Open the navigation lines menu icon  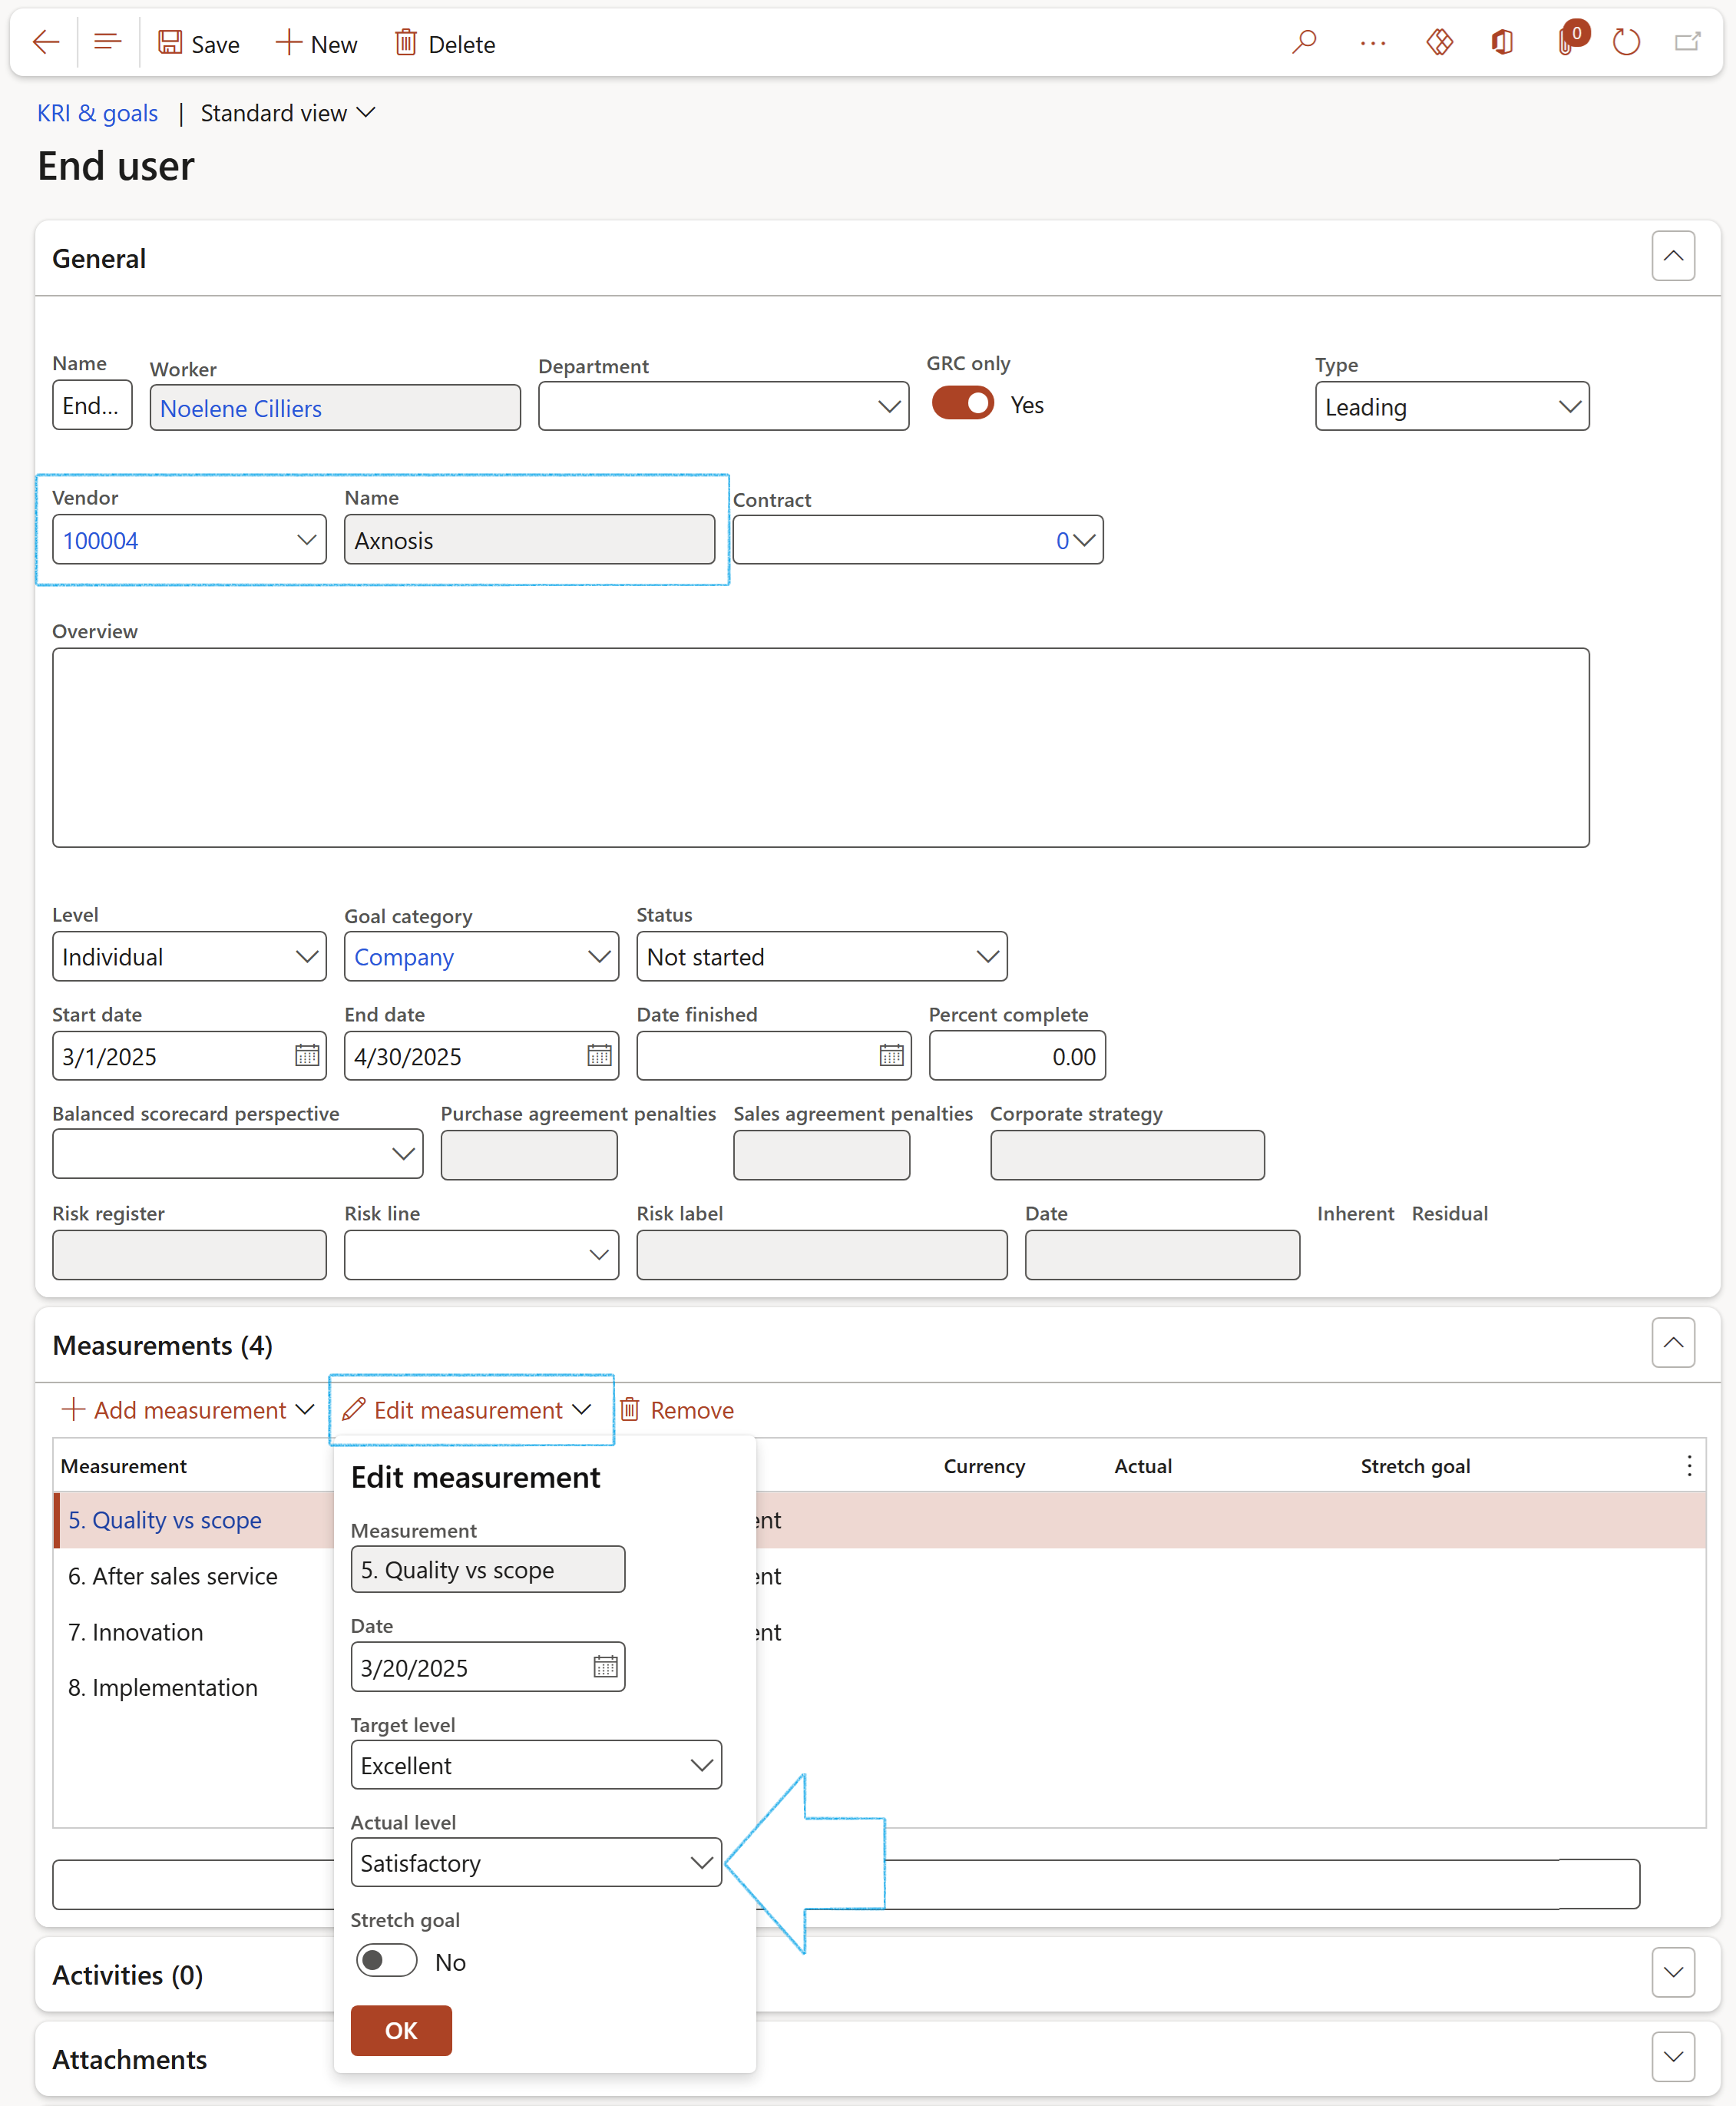[107, 43]
